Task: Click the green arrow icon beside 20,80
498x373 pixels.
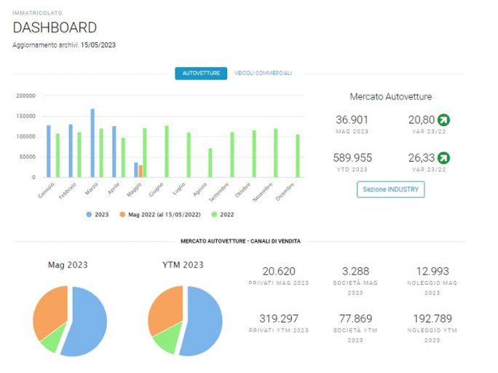Action: click(443, 119)
